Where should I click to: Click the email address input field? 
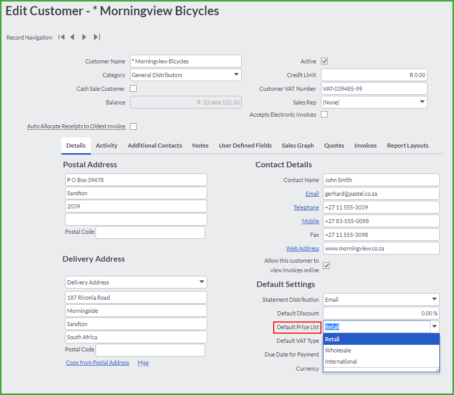(x=381, y=194)
